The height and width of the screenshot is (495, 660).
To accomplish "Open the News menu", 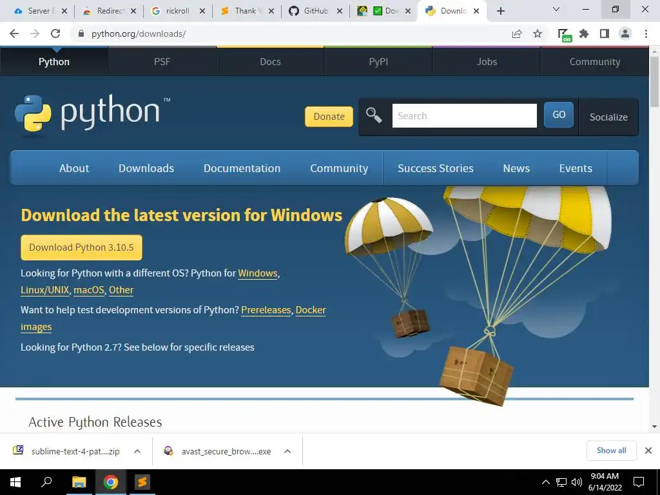I will pos(516,168).
